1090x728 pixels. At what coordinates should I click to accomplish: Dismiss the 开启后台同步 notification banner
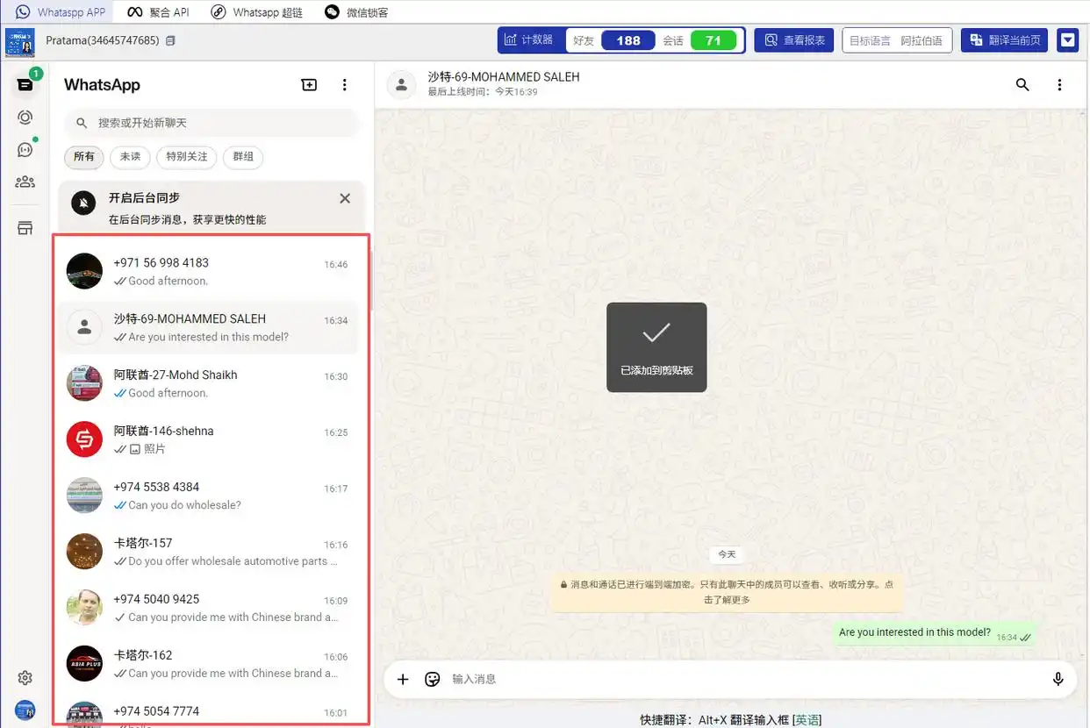click(x=345, y=198)
